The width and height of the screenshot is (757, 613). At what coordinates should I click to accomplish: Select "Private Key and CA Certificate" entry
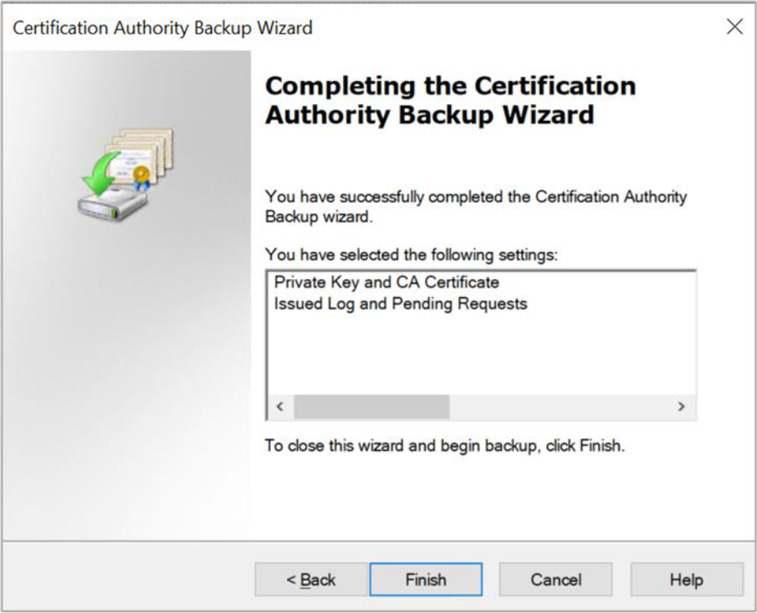click(386, 282)
